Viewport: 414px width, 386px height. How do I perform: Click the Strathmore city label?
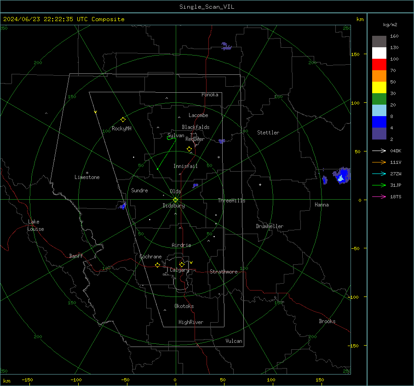(224, 272)
